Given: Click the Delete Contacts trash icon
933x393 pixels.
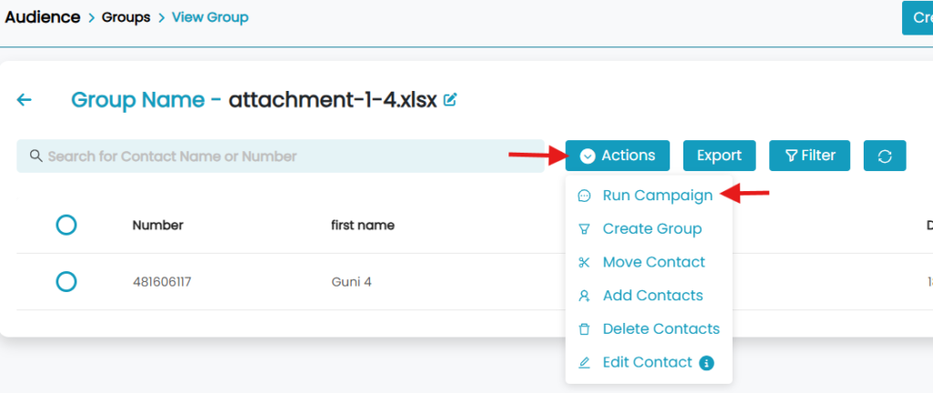Looking at the screenshot, I should (x=584, y=329).
